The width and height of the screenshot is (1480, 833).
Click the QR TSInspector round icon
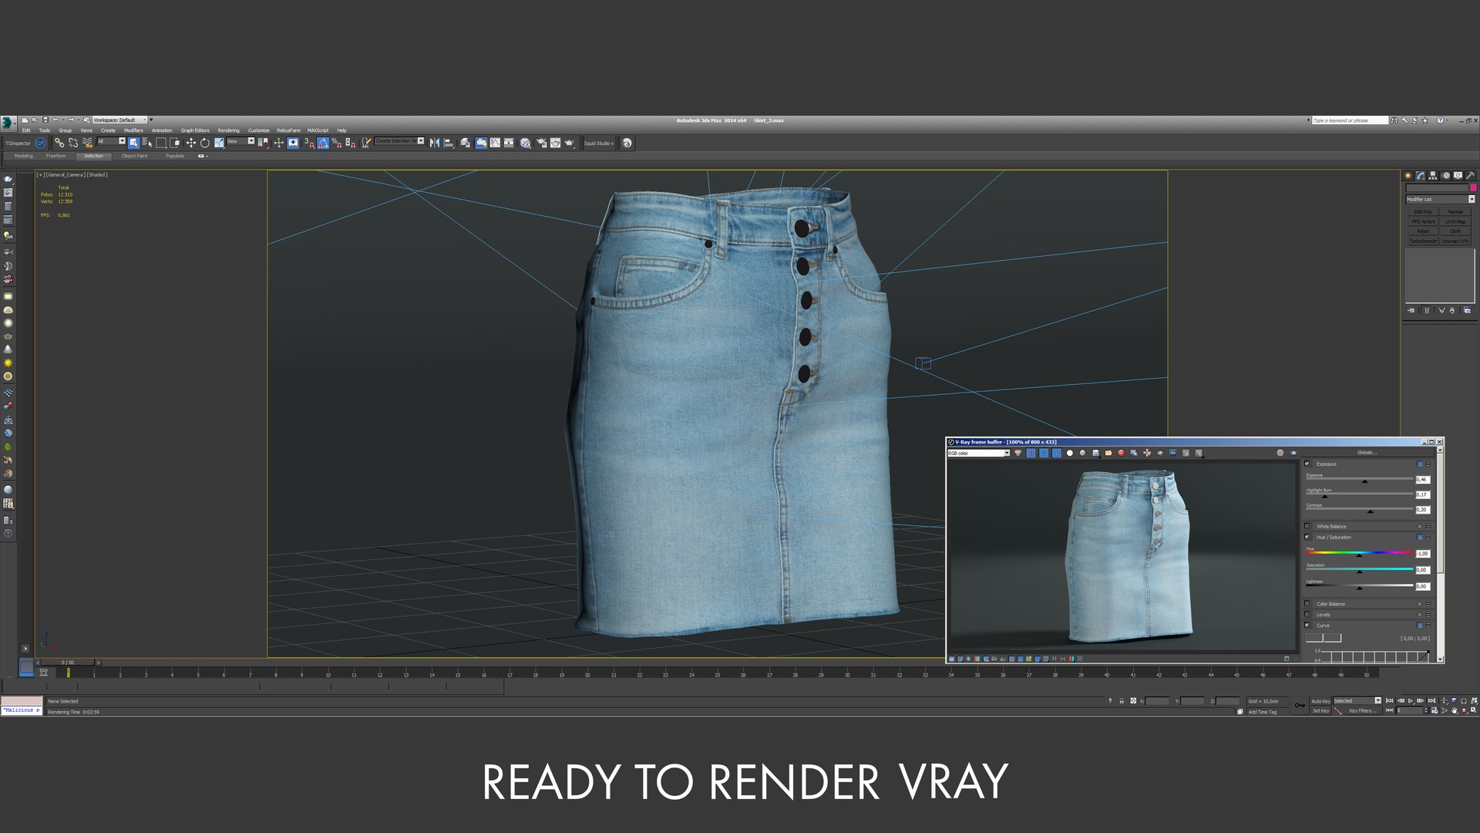(40, 143)
